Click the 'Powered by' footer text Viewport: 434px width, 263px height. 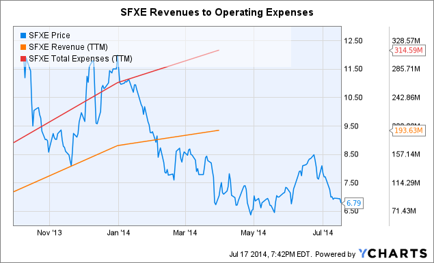tap(335, 254)
